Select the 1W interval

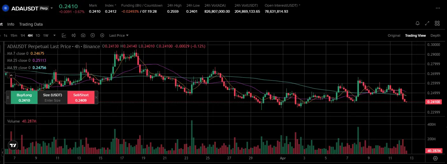[46, 35]
